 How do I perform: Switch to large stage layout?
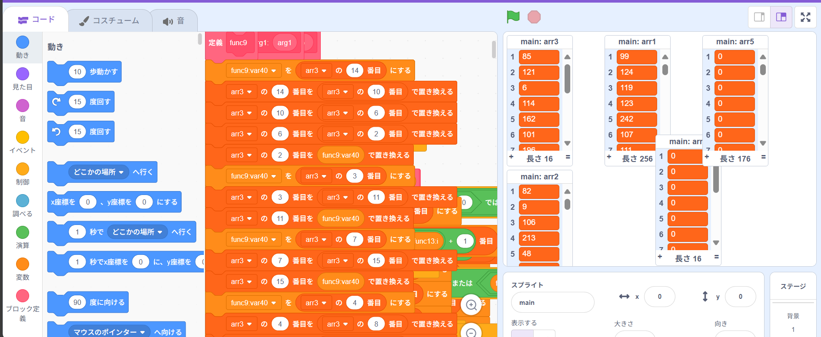[781, 17]
